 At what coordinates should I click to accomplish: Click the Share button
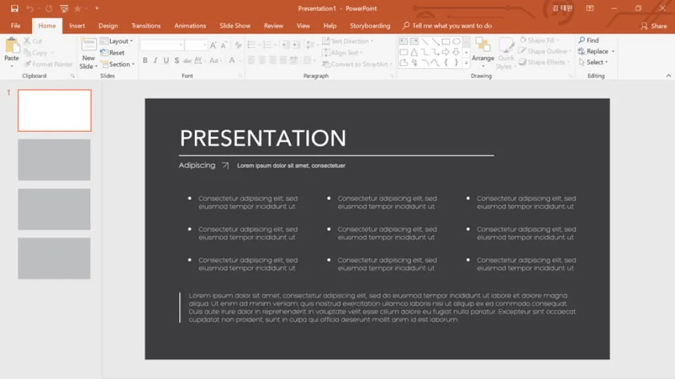(x=653, y=26)
